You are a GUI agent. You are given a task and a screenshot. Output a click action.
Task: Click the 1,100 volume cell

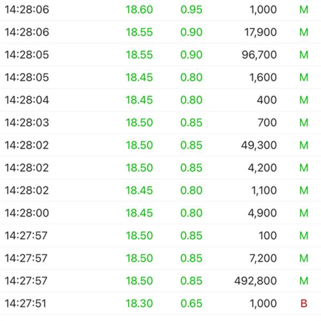(263, 190)
